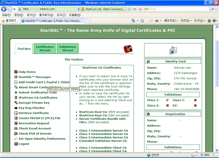The image size is (219, 158).
Task: Click the StartCom Ltd. security certificate badge
Action: point(104,9)
